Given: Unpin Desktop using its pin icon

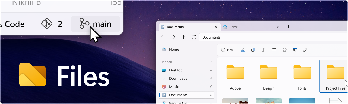Looking at the screenshot, I should click(x=211, y=70).
